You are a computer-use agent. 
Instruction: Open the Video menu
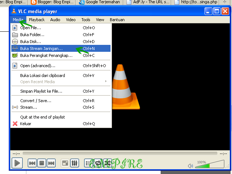pos(71,20)
